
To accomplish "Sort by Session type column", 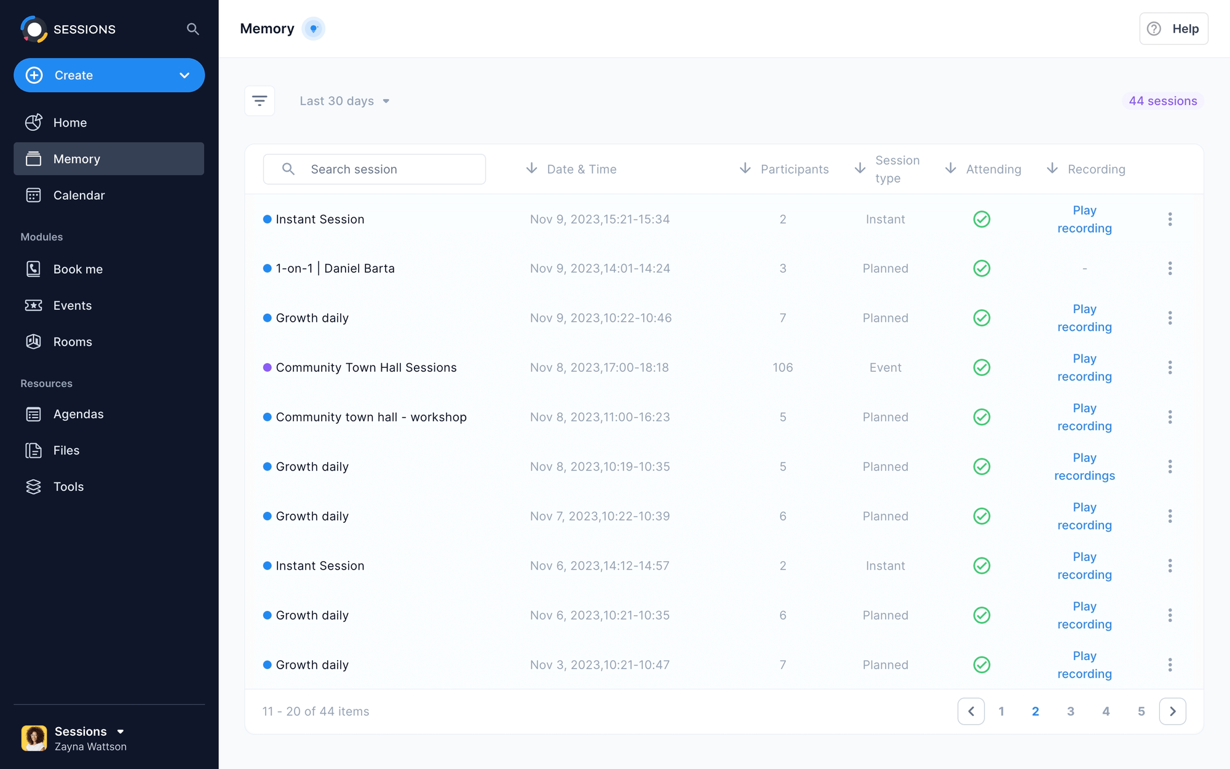I will [x=887, y=169].
